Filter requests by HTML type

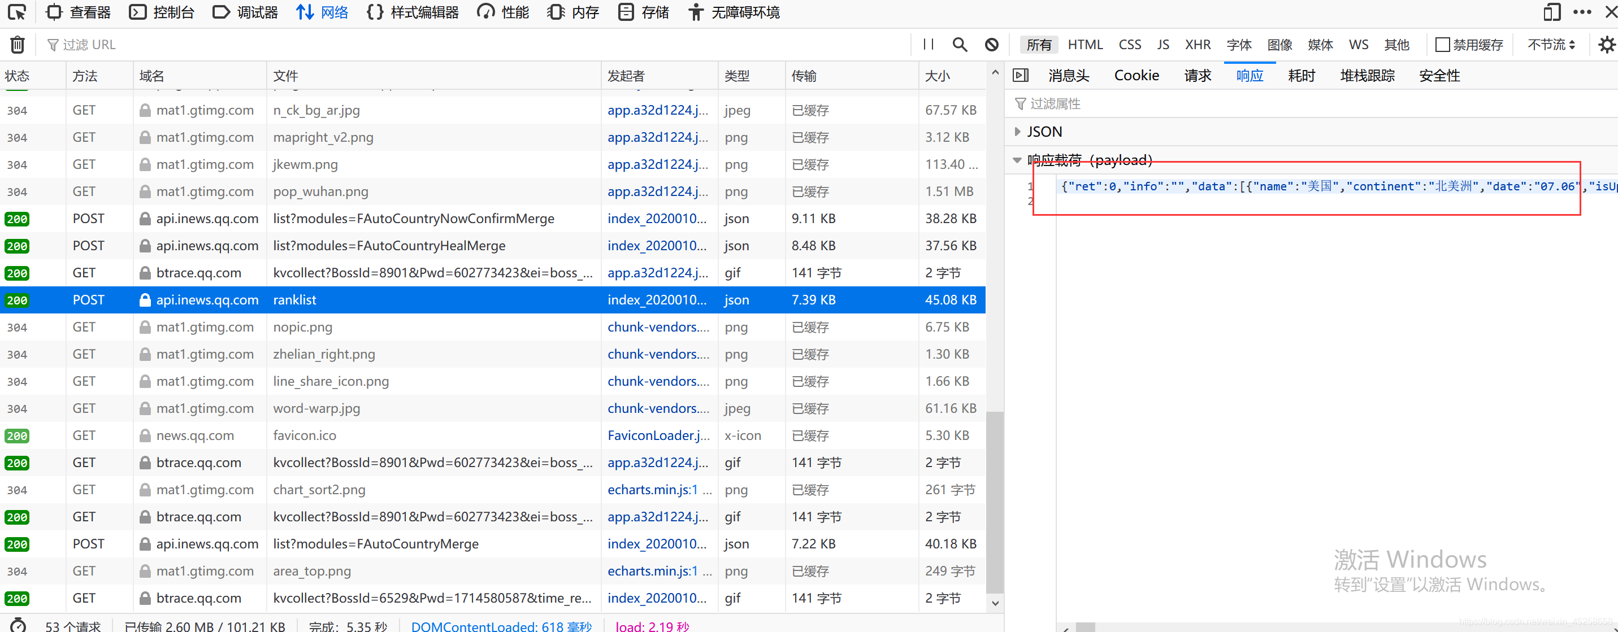(x=1085, y=45)
